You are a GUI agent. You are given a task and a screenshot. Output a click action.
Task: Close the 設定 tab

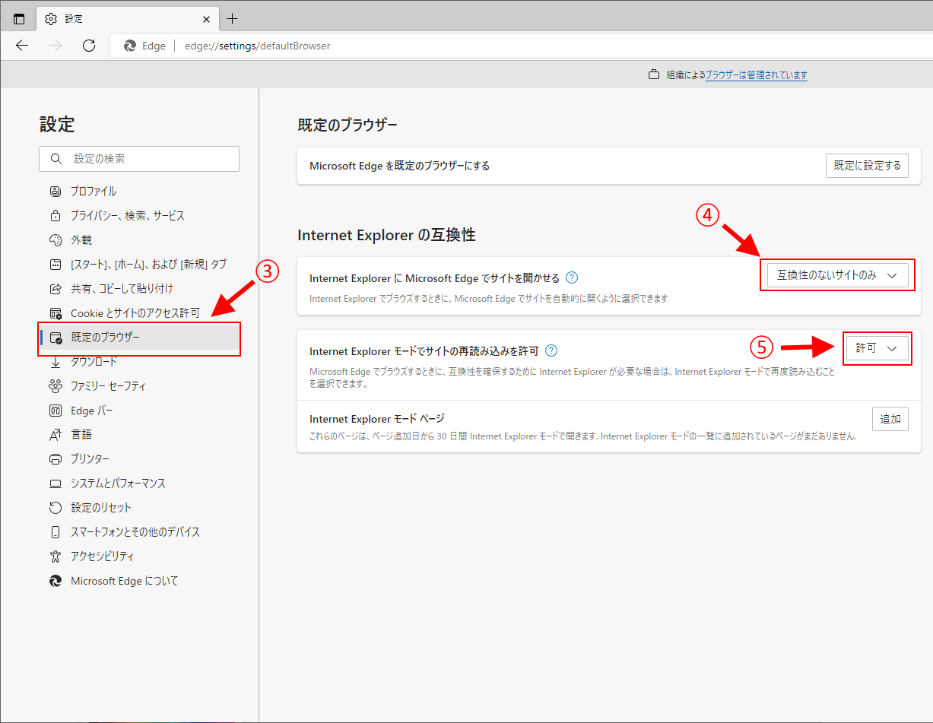206,18
